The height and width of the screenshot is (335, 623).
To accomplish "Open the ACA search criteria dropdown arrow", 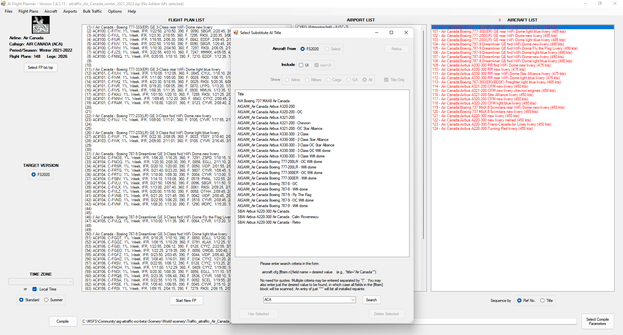I will pos(353,300).
